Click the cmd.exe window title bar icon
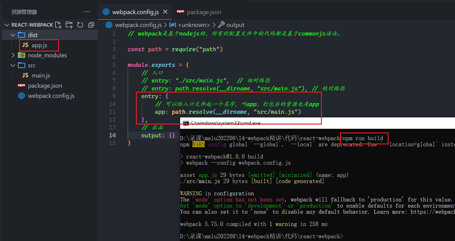 (186, 123)
